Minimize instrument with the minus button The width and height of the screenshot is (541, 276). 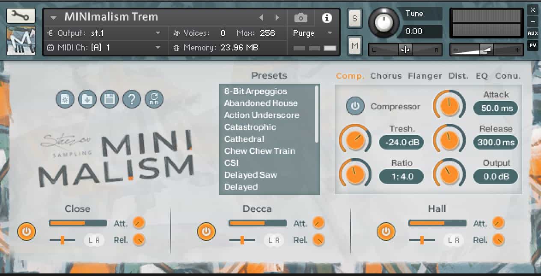(x=533, y=21)
